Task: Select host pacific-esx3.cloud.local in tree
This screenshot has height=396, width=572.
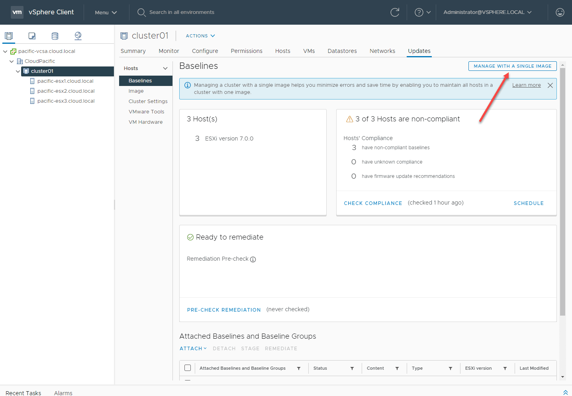Action: pyautogui.click(x=66, y=101)
